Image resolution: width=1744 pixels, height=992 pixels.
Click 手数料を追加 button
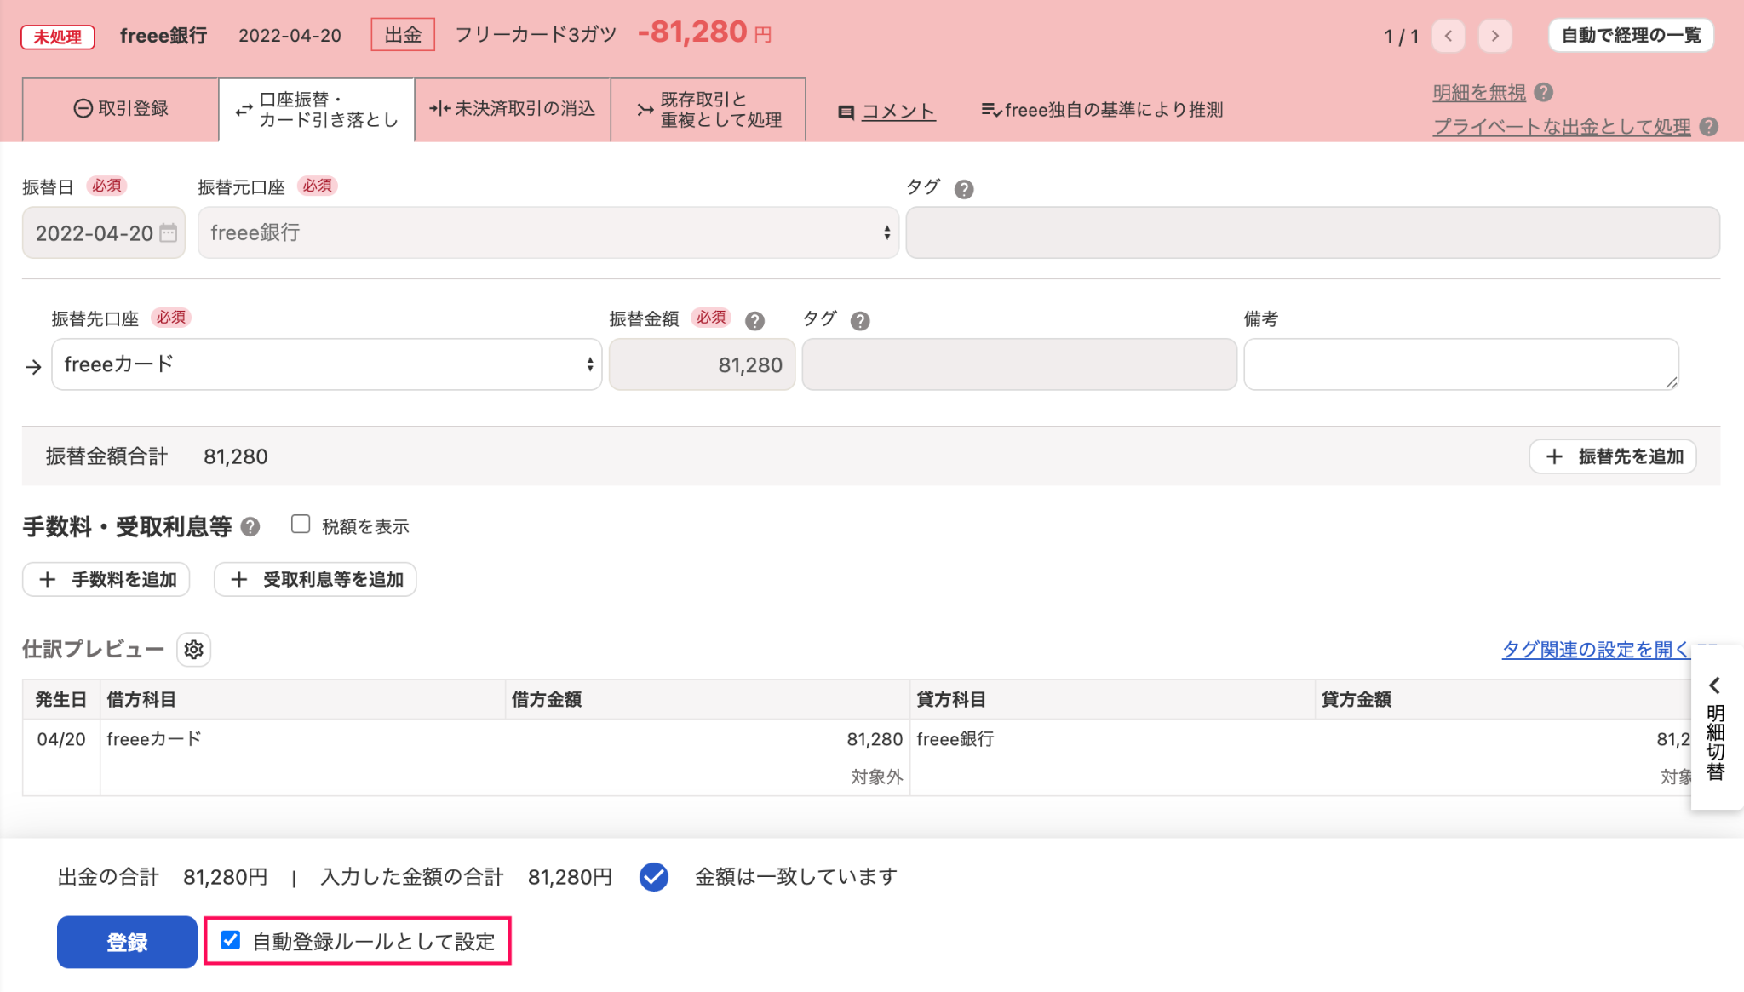[x=106, y=580]
